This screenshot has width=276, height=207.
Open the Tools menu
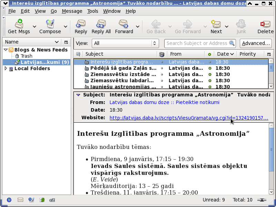(x=92, y=11)
